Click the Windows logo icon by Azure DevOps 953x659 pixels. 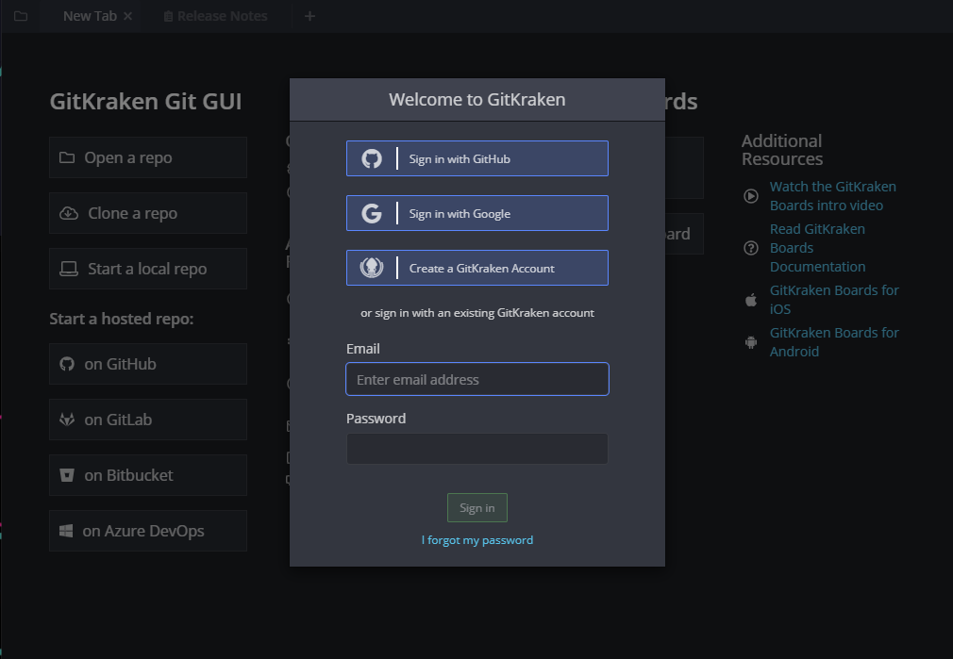66,531
